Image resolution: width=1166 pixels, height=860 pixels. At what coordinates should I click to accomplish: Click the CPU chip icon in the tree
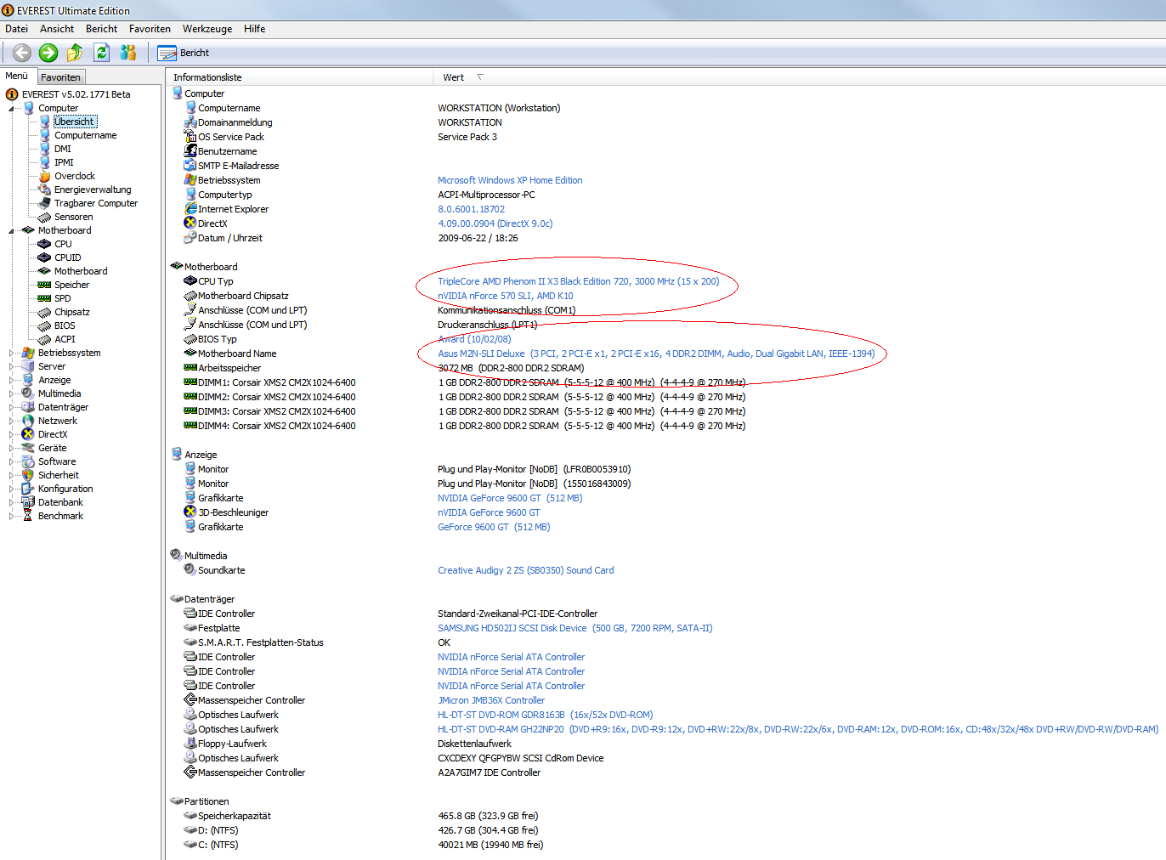point(45,244)
